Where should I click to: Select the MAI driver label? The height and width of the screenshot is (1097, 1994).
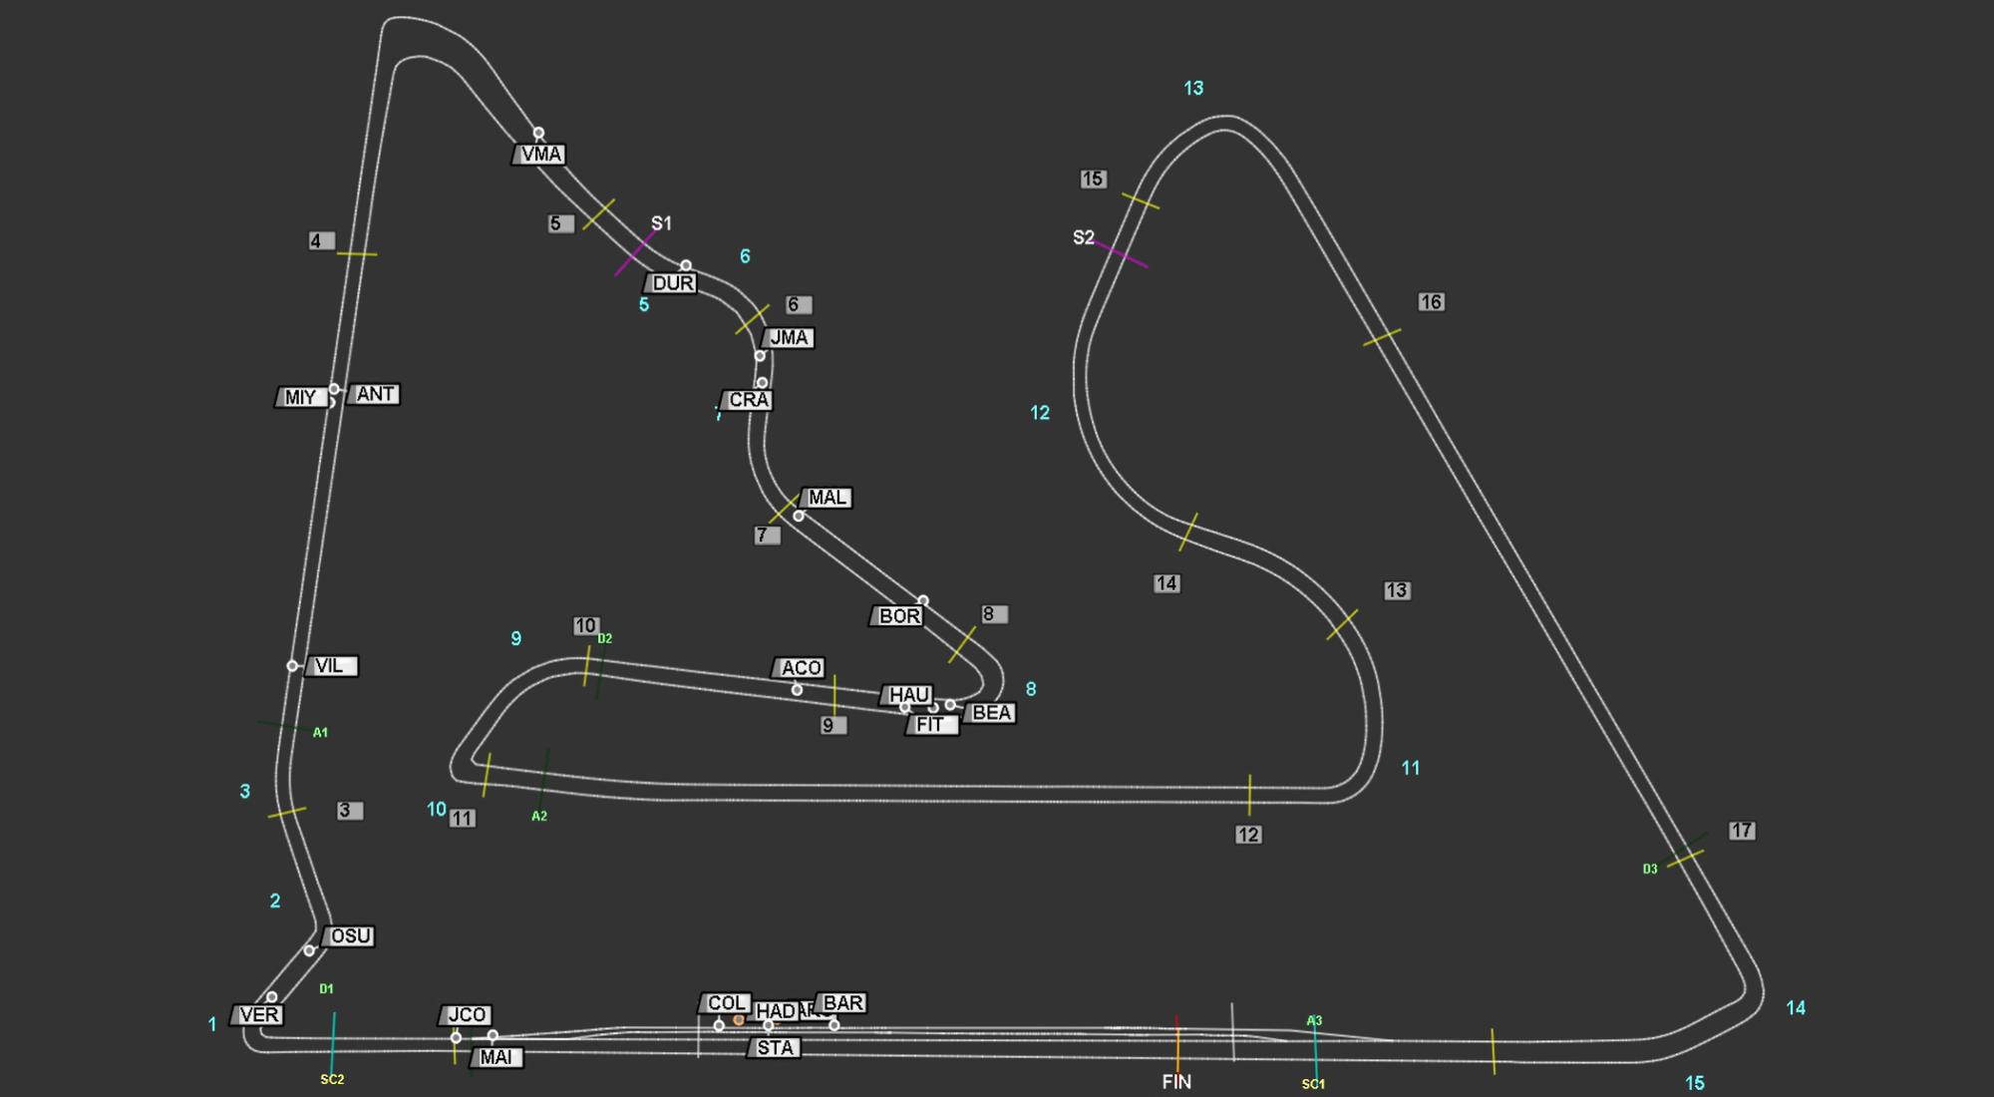(x=496, y=1057)
